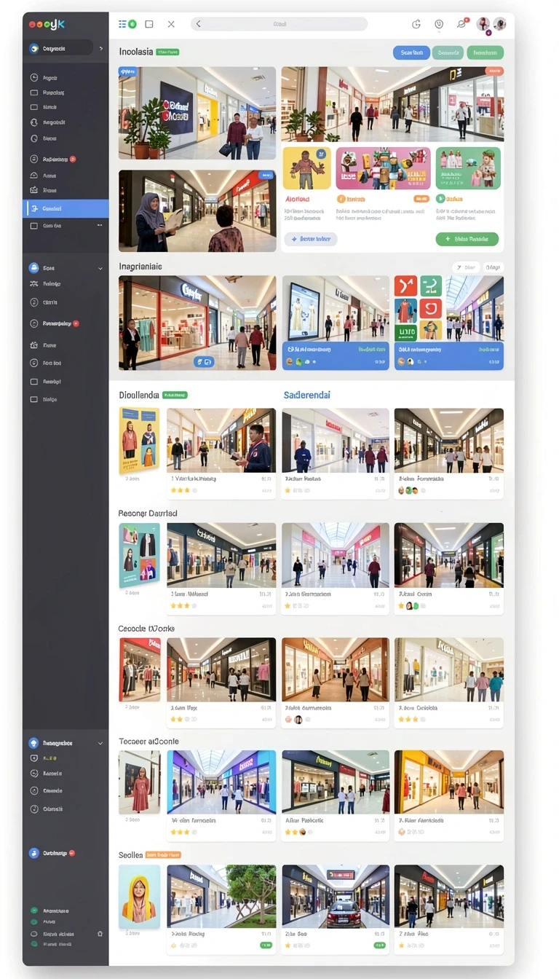Click the Tooaeer alSoonle section heading

click(148, 742)
